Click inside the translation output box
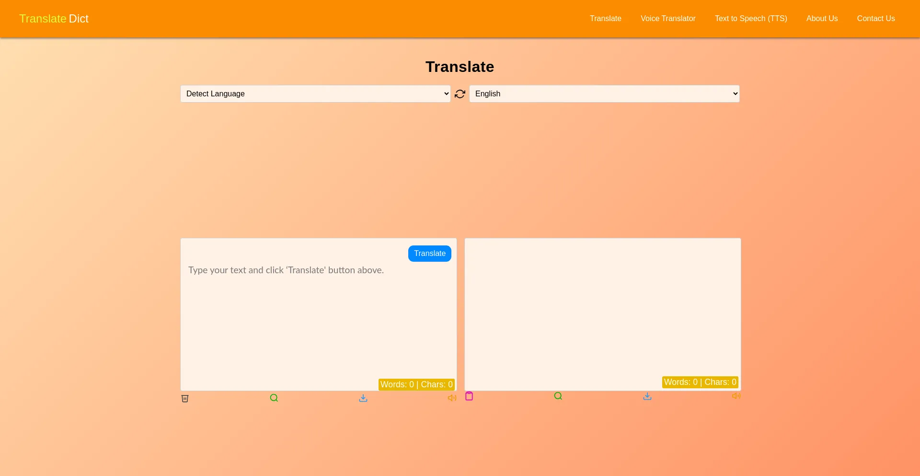The image size is (920, 476). (602, 307)
